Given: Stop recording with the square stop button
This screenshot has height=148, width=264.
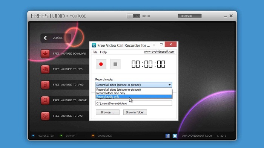Looking at the screenshot, I should [x=115, y=64].
